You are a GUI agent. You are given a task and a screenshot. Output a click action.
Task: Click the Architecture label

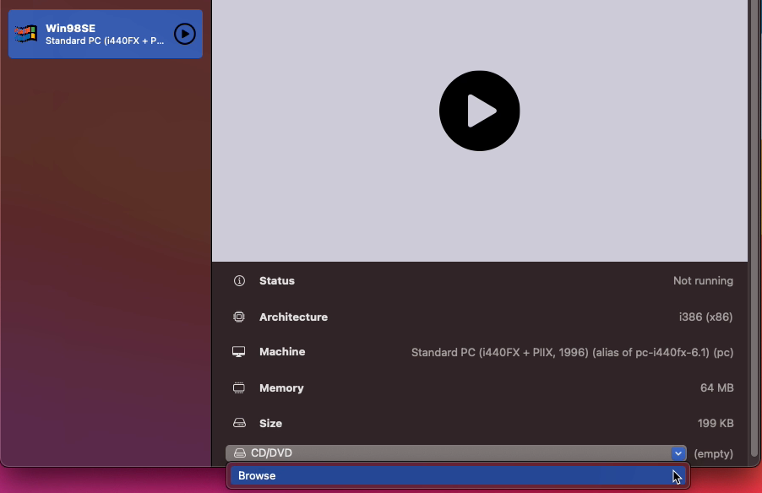click(293, 317)
